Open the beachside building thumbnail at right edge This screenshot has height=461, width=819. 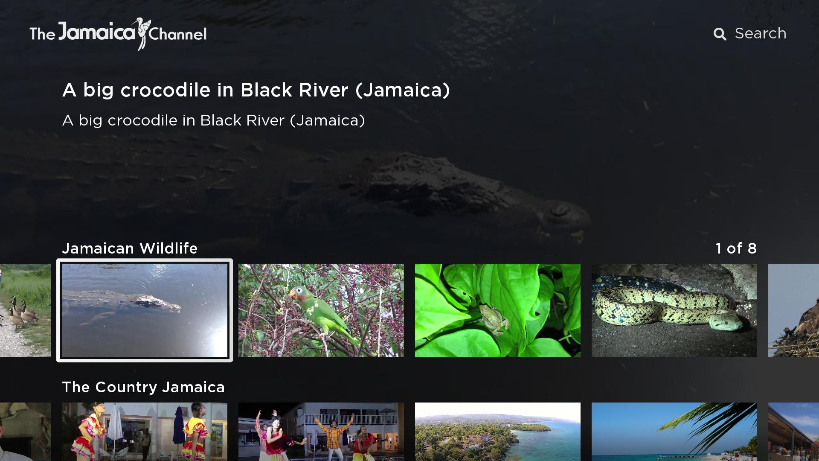(793, 432)
